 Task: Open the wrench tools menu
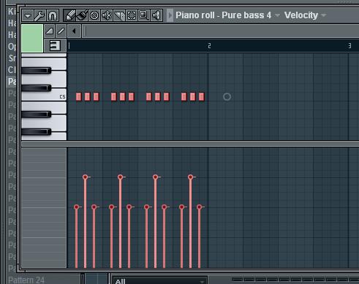[39, 16]
